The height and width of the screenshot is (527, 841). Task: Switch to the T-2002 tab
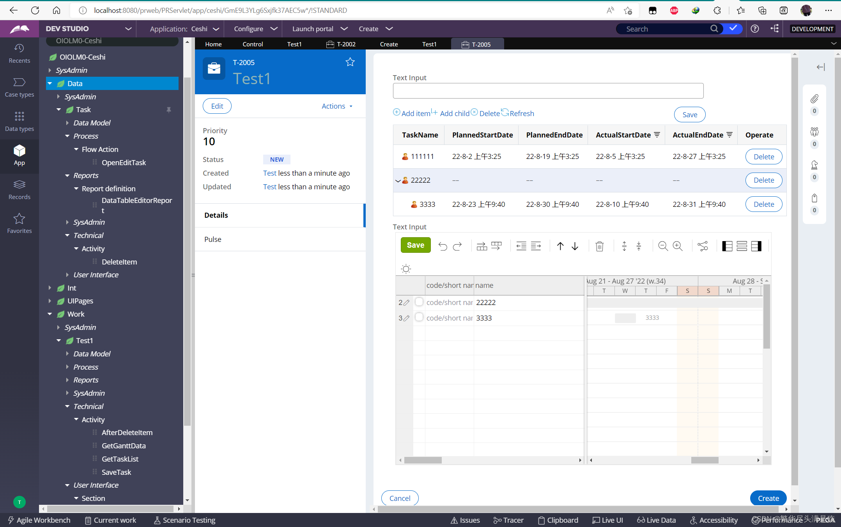click(x=341, y=44)
